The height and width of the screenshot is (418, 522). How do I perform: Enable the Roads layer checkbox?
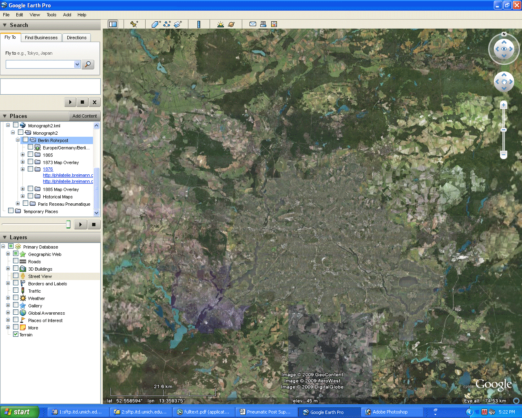pyautogui.click(x=15, y=261)
